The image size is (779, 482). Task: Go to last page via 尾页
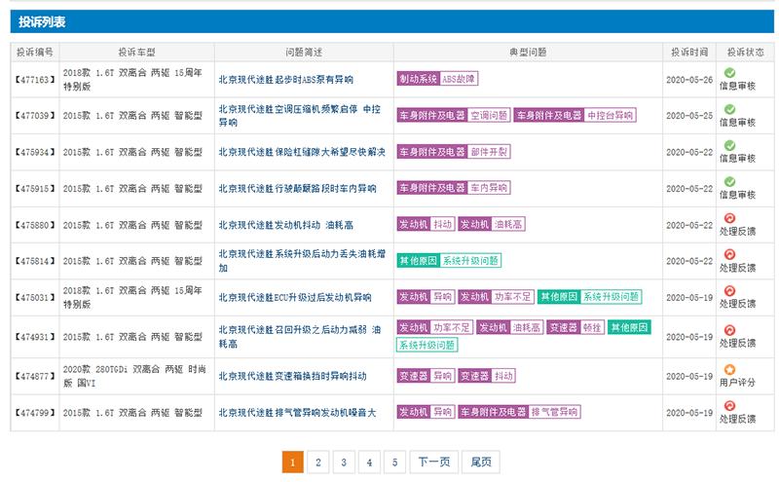[480, 463]
